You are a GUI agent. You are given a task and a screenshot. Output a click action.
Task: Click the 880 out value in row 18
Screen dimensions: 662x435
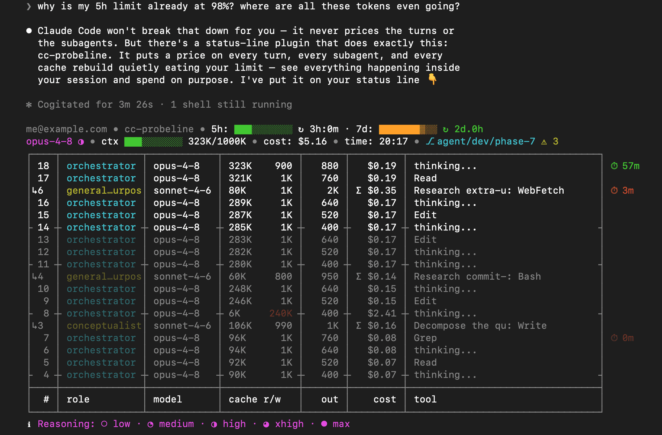click(x=330, y=166)
